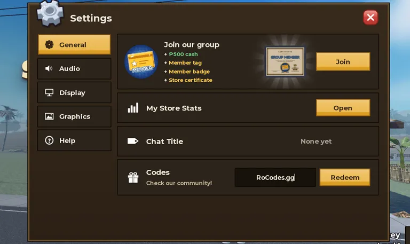410x244 pixels.
Task: Click the 'Check our community!' text
Action: [179, 183]
